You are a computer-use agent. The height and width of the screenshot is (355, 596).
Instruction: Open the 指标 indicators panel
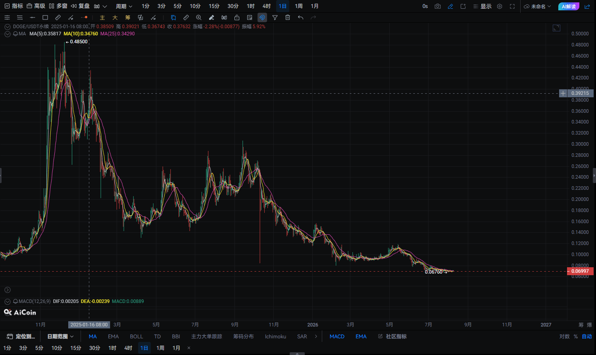pos(13,6)
